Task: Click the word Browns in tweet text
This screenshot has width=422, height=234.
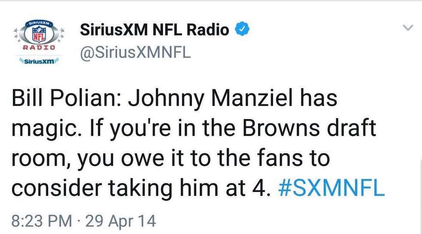Action: (281, 128)
